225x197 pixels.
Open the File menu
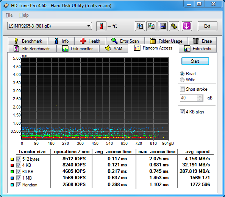pyautogui.click(x=9, y=15)
